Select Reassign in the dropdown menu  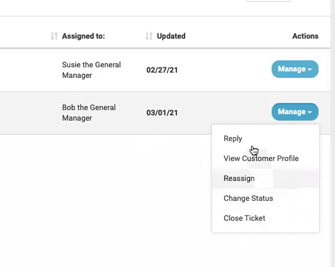[x=265, y=178]
